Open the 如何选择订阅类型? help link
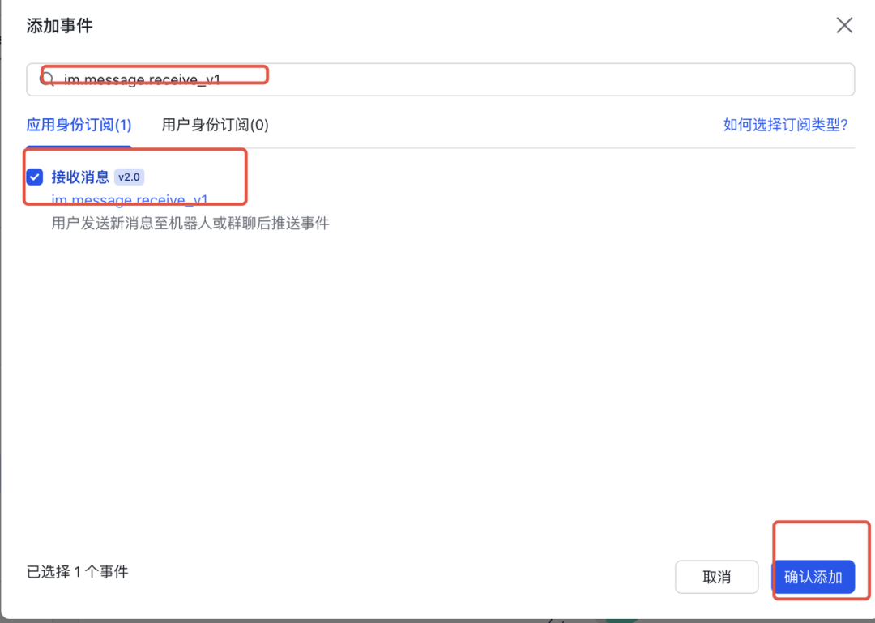This screenshot has height=623, width=875. coord(785,125)
